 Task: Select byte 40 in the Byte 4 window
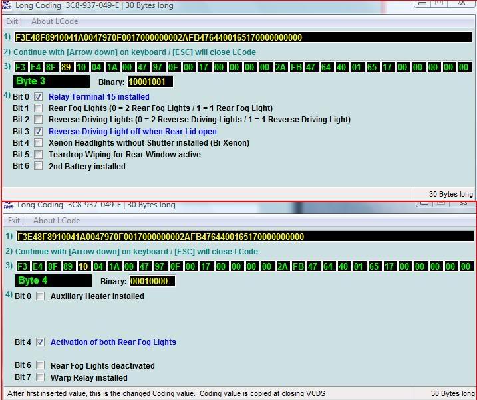[x=343, y=266]
